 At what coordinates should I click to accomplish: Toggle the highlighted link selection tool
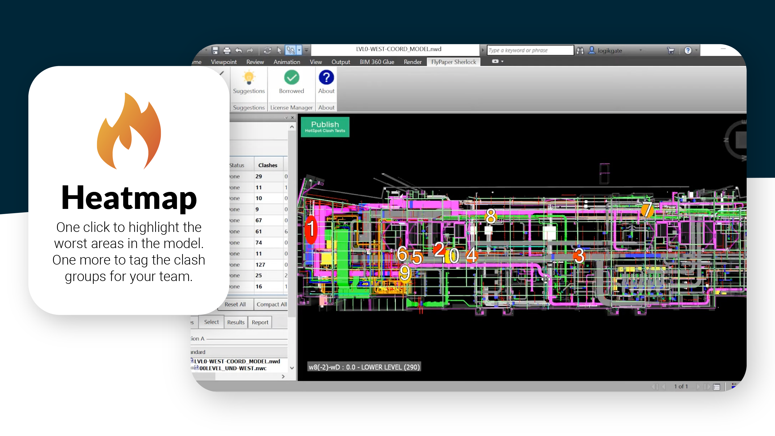point(290,50)
